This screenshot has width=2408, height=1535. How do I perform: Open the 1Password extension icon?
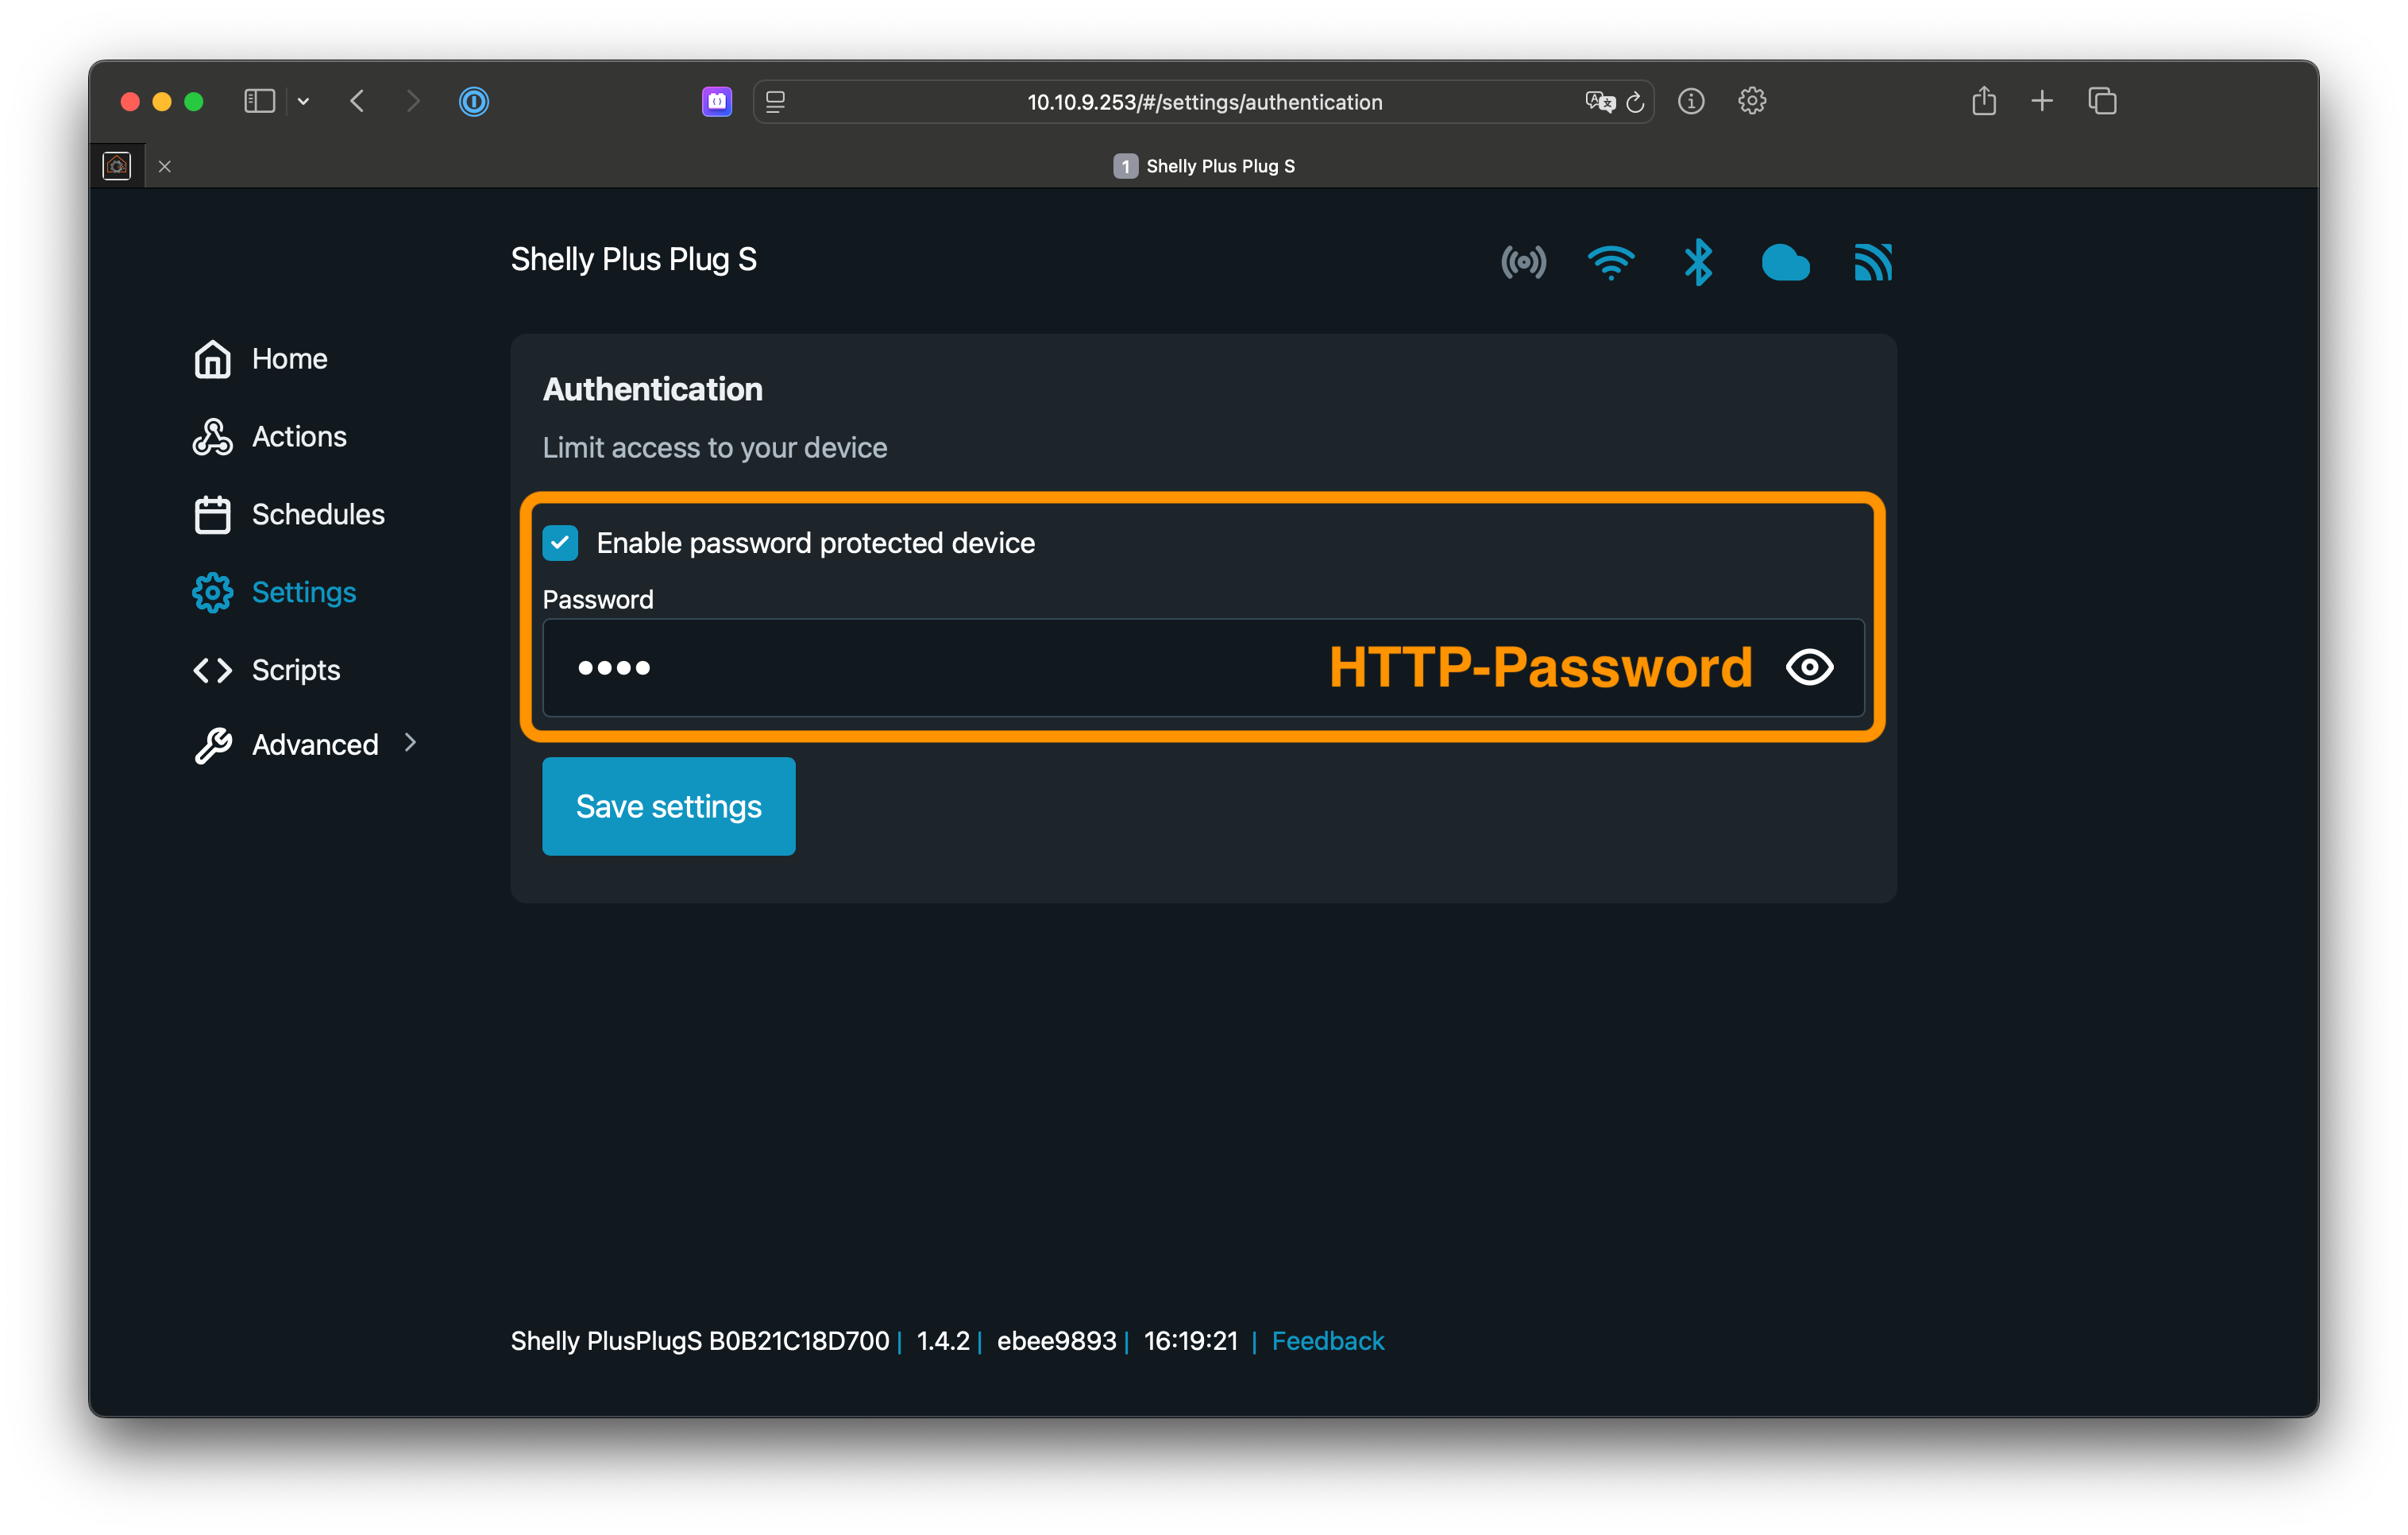474,101
